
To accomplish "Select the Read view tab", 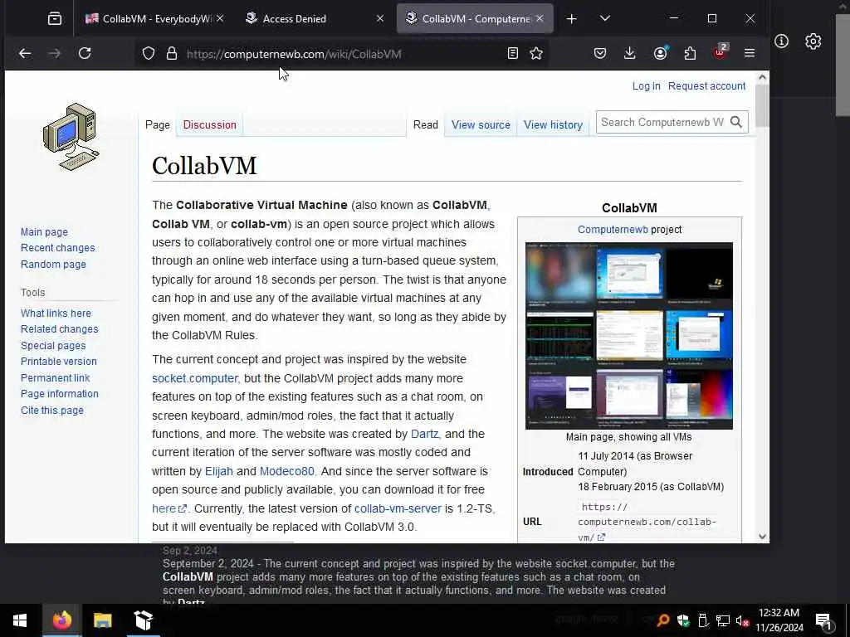I will pyautogui.click(x=426, y=125).
